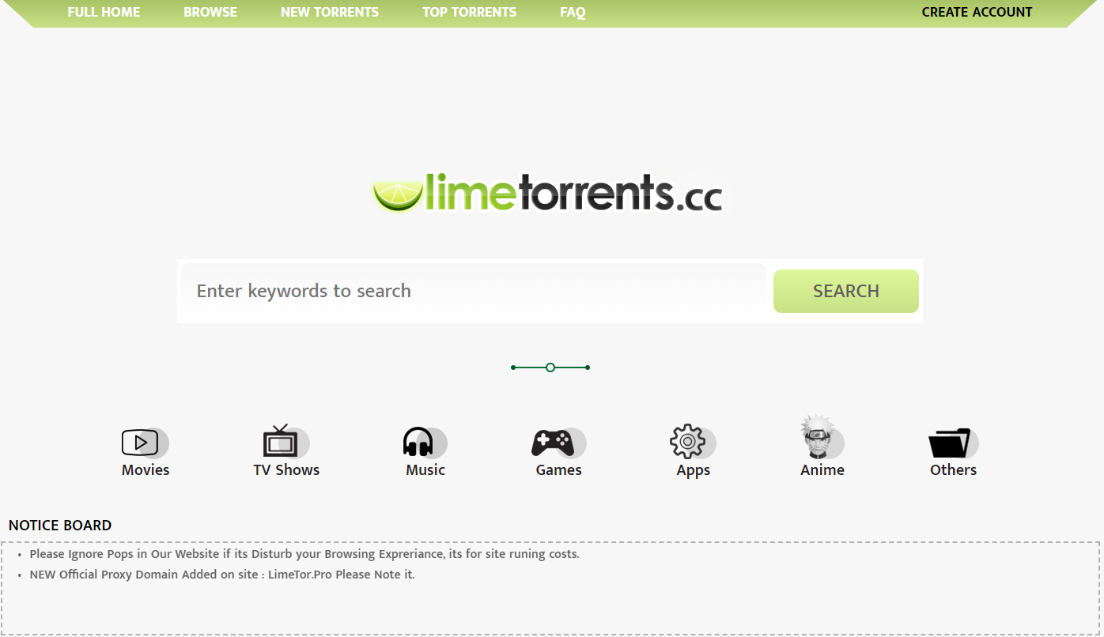Click the Games text label
The width and height of the screenshot is (1104, 637).
point(558,470)
